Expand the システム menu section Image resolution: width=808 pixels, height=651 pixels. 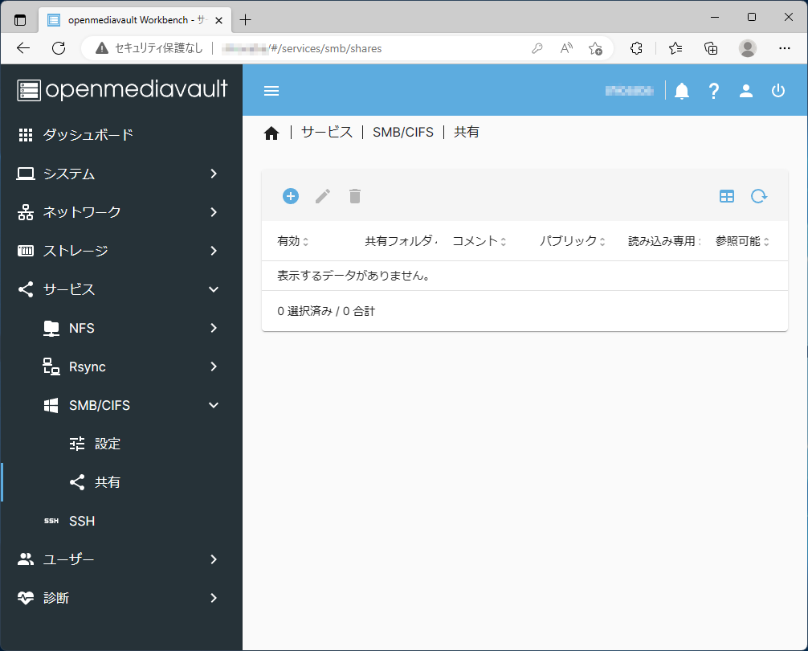(120, 174)
